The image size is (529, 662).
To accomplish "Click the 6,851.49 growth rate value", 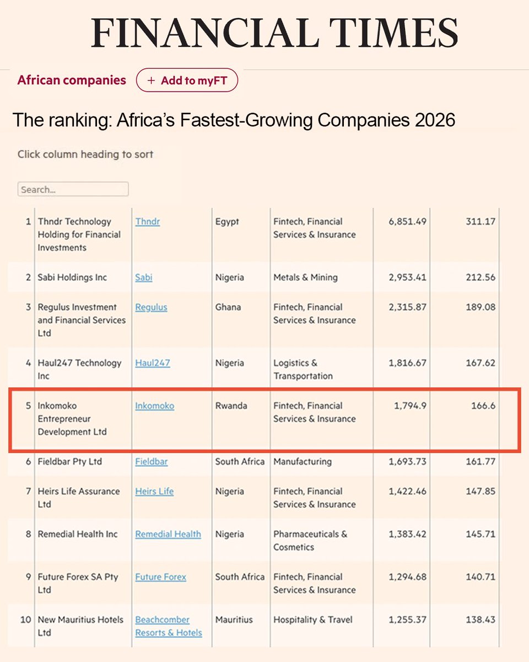I will pyautogui.click(x=407, y=221).
